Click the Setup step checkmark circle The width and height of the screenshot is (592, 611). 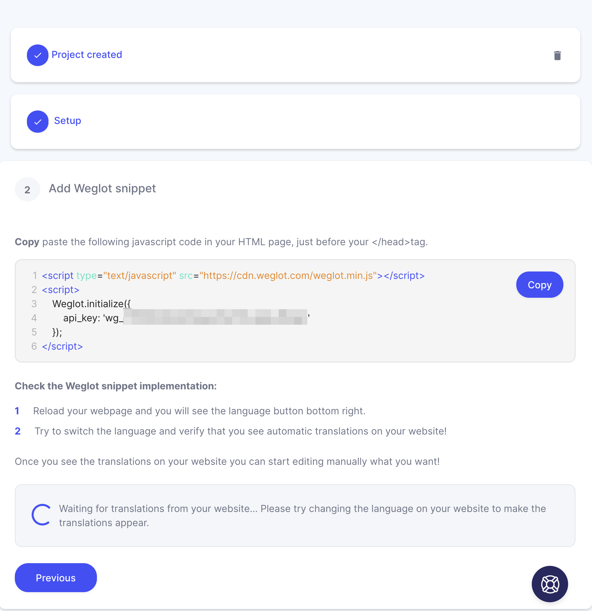point(38,122)
